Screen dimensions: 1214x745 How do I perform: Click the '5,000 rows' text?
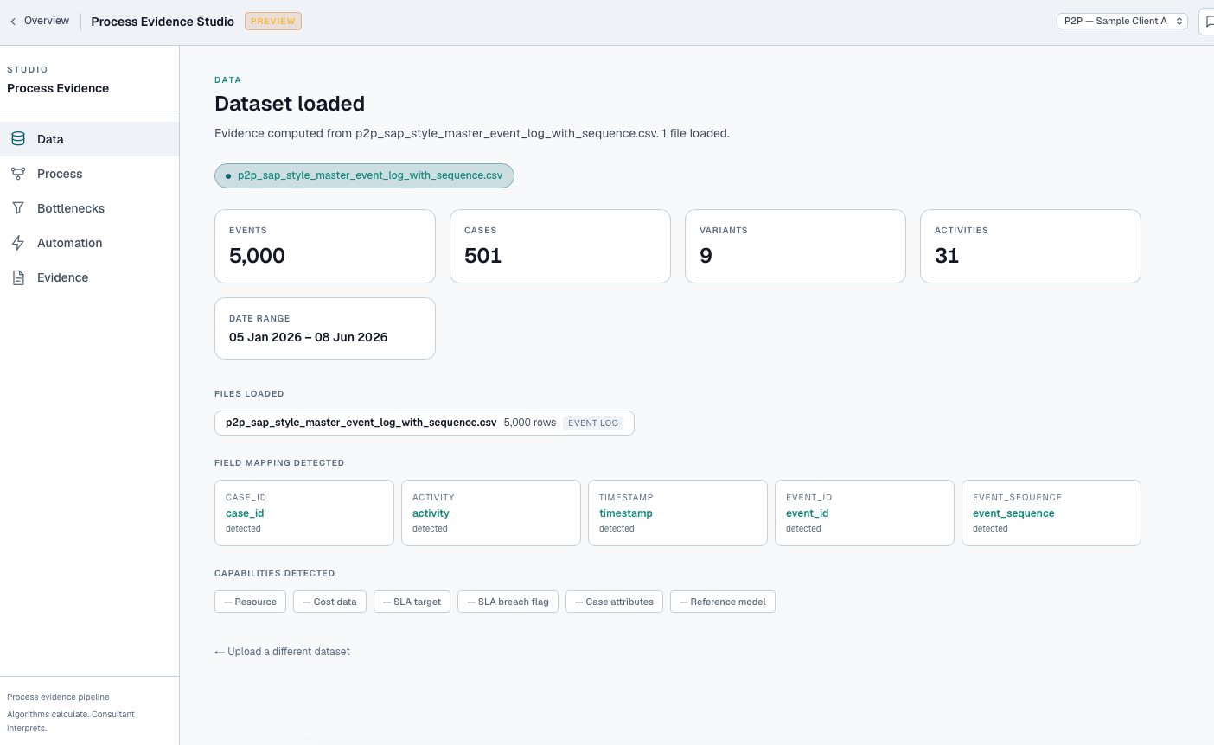[530, 423]
